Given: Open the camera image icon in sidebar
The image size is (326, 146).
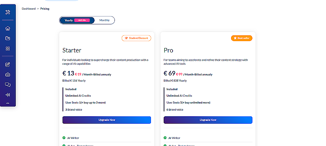Looking at the screenshot, I should (8, 74).
